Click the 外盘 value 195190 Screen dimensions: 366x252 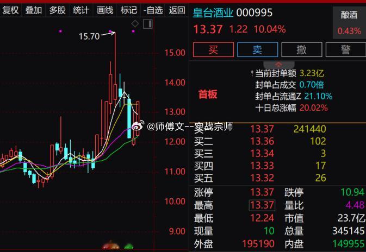point(258,244)
